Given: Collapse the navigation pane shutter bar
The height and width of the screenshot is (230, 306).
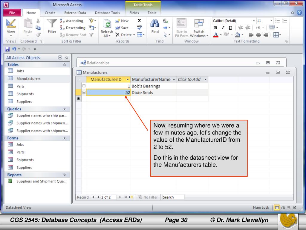Looking at the screenshot, I should click(x=67, y=58).
